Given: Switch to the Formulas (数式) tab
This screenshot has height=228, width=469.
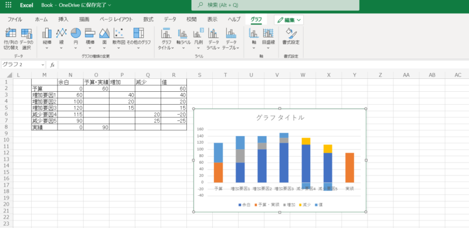Looking at the screenshot, I should tap(148, 19).
